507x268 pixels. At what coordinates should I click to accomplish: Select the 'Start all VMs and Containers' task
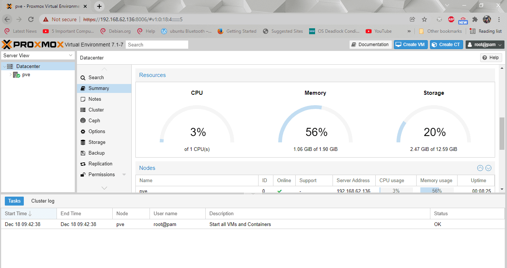pos(253,224)
